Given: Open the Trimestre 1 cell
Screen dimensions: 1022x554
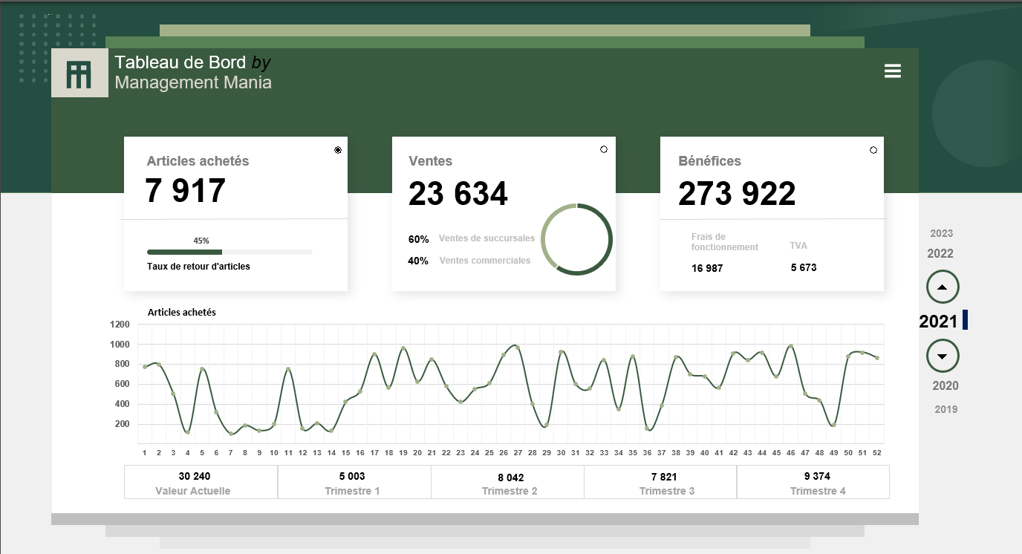Looking at the screenshot, I should tap(354, 482).
